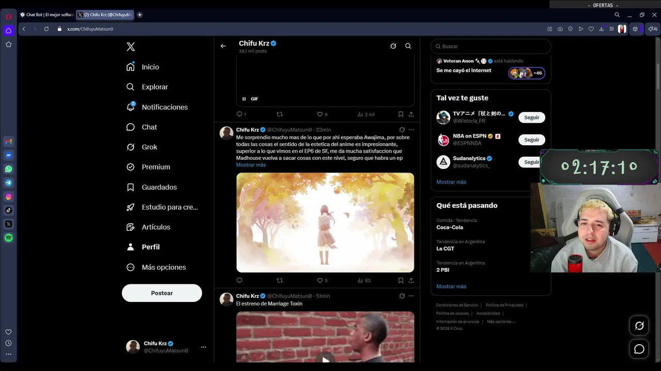Open Spotify in Opera sidebar
Viewport: 661px width, 371px height.
[x=9, y=238]
